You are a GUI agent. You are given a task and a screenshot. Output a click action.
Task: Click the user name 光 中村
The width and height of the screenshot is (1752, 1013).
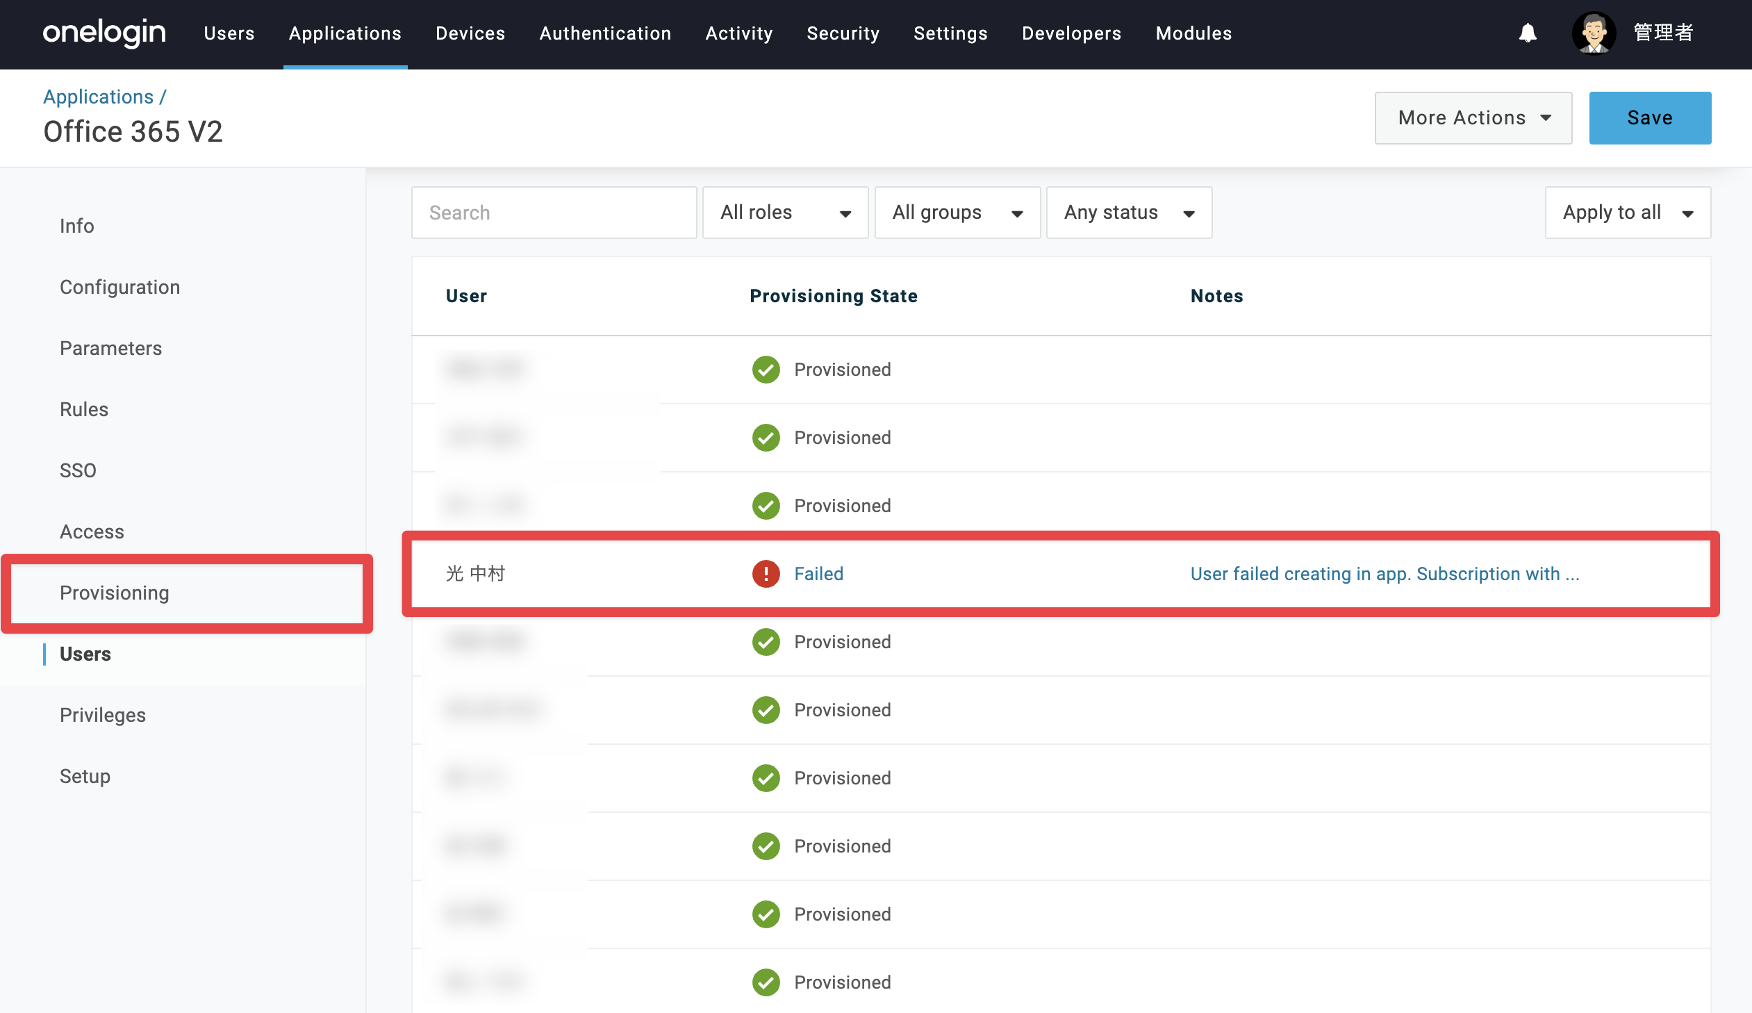(476, 574)
